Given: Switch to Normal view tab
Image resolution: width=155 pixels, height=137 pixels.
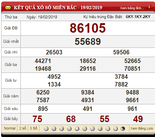Looking at the screenshot, I should (10, 128).
